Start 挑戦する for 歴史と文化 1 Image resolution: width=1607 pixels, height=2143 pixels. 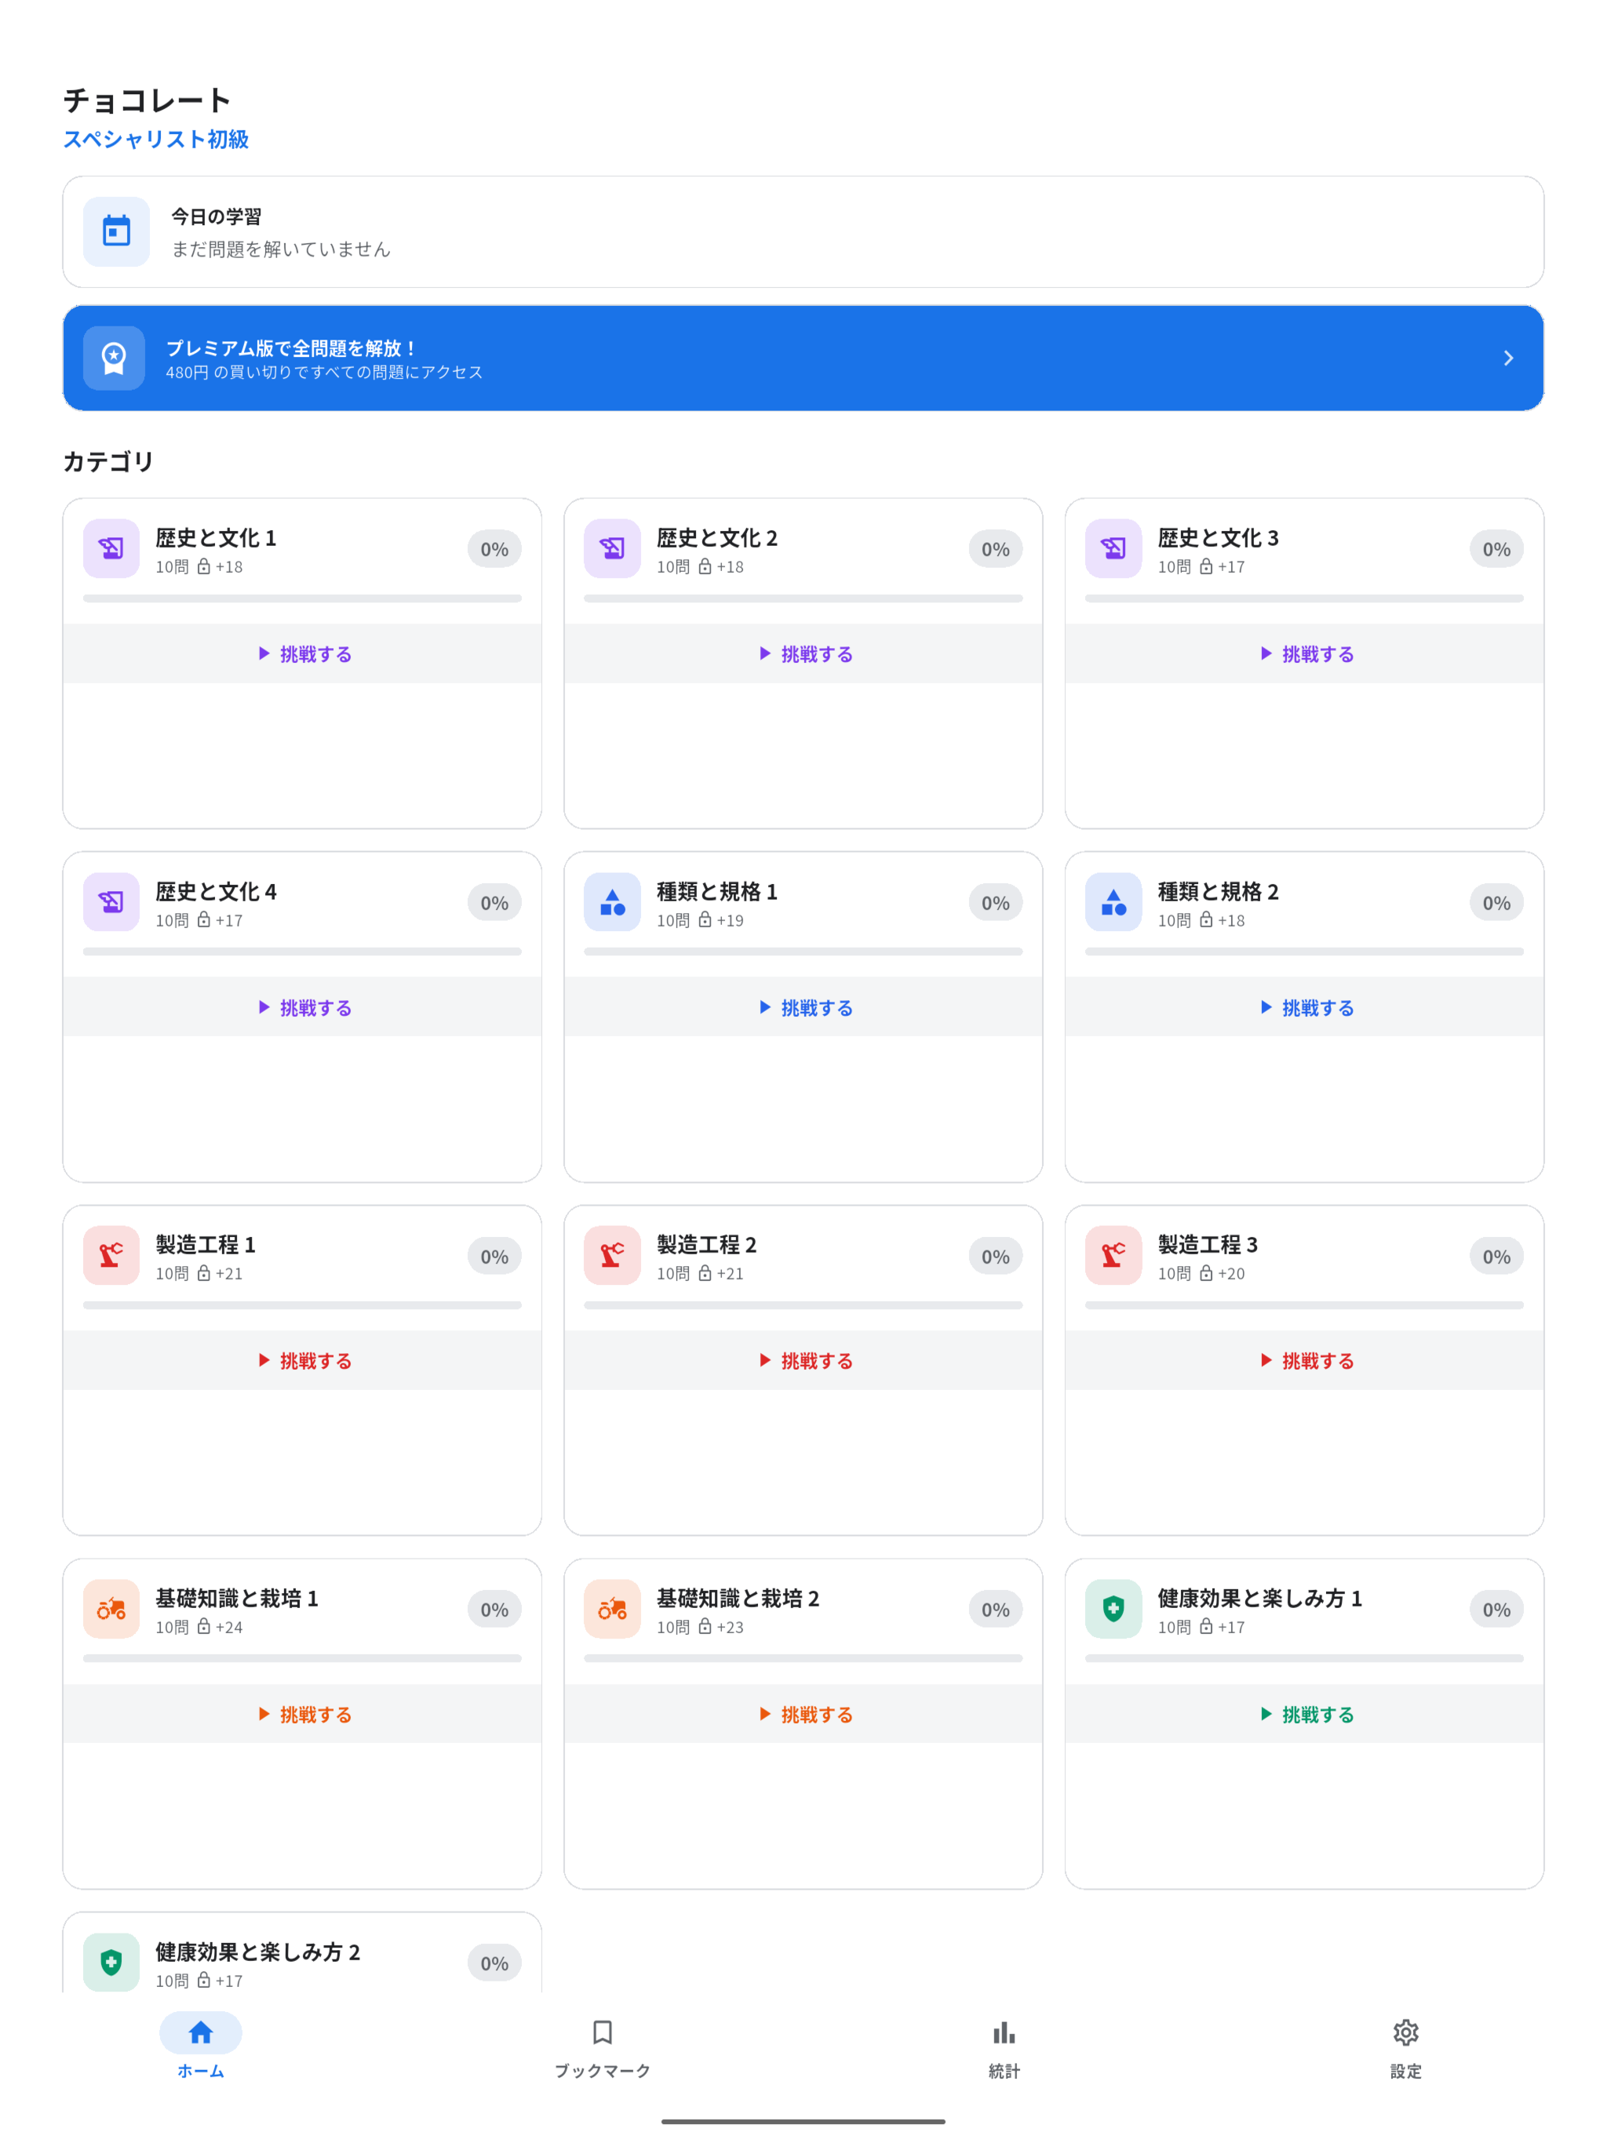302,654
